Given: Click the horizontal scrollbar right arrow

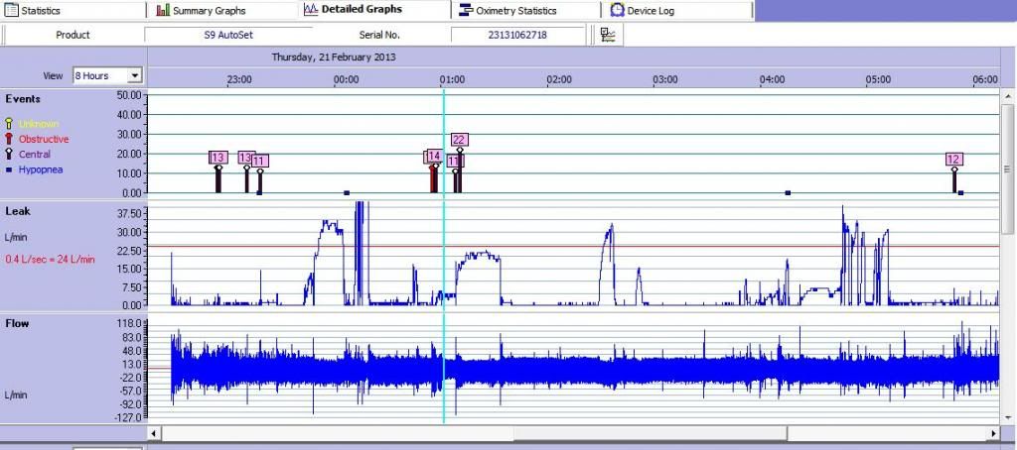Looking at the screenshot, I should point(993,433).
